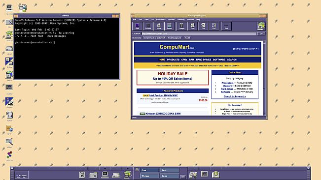Viewport: 321px width, 180px height.
Task: Click the terminal computer icon in bottom panel
Action: [x=105, y=175]
